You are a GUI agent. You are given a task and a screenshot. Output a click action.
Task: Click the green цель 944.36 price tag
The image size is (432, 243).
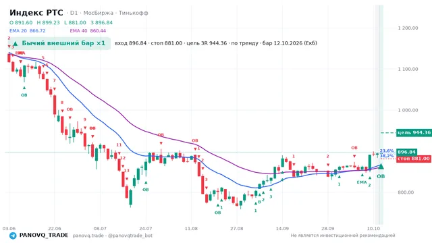click(x=414, y=133)
